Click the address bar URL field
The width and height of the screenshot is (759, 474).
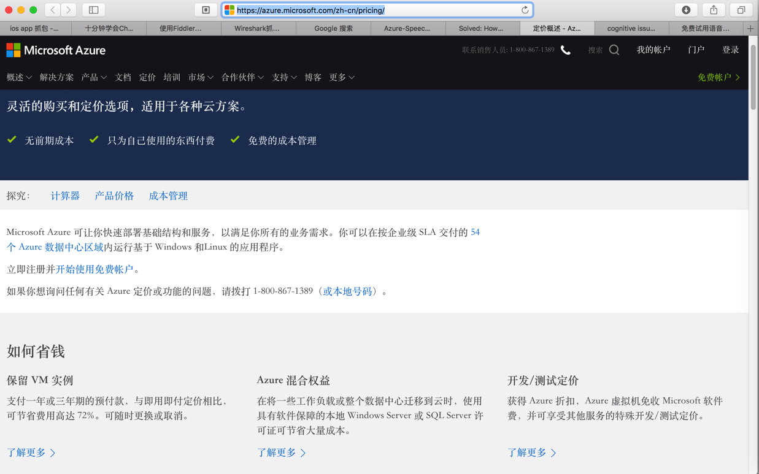(377, 10)
